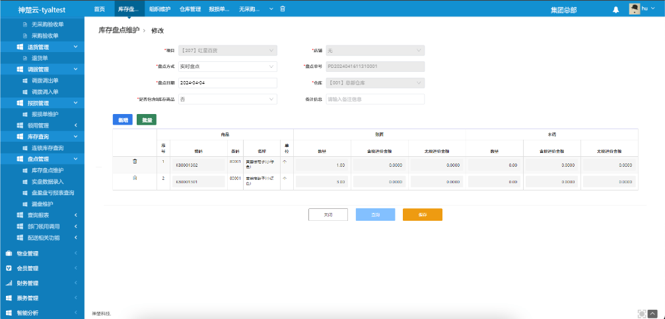Open 实盘数据录入 in the sidebar

pyautogui.click(x=48, y=181)
